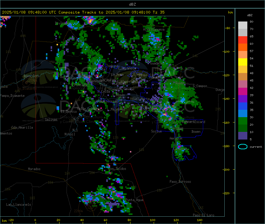Click the 'dBZ' title at the top center

132,4
